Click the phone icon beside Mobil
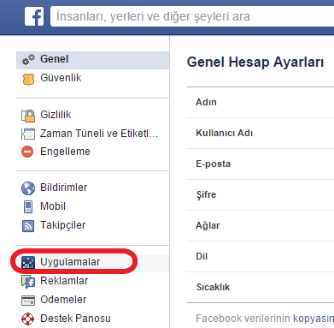 tap(28, 206)
